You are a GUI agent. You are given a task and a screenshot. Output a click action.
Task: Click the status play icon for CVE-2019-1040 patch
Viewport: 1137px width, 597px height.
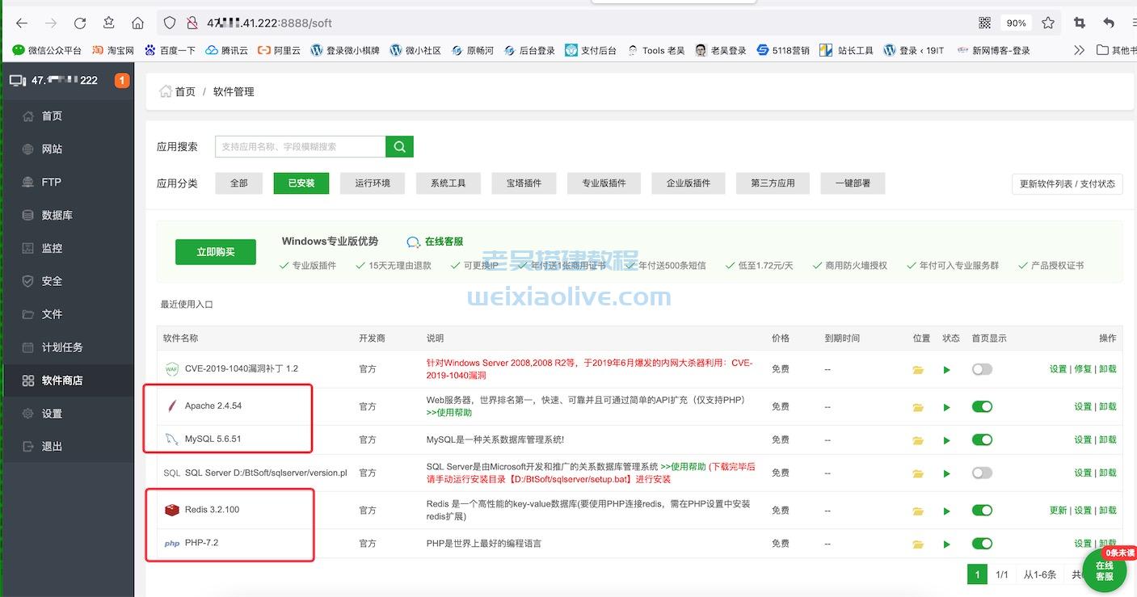(x=947, y=370)
